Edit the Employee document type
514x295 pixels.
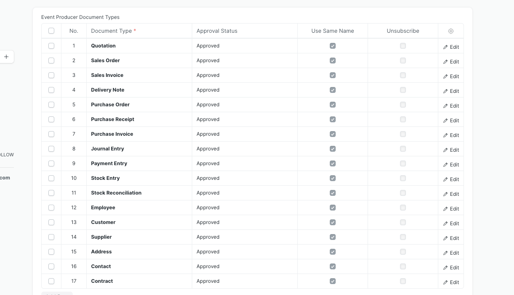point(450,208)
